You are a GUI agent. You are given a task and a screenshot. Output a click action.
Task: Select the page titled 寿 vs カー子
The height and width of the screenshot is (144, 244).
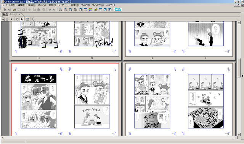point(39,100)
